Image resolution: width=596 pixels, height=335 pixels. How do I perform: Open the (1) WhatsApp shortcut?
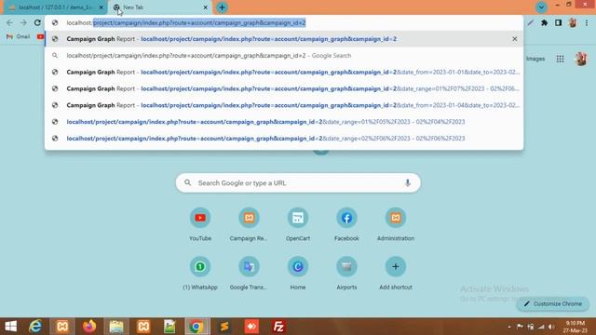[200, 273]
